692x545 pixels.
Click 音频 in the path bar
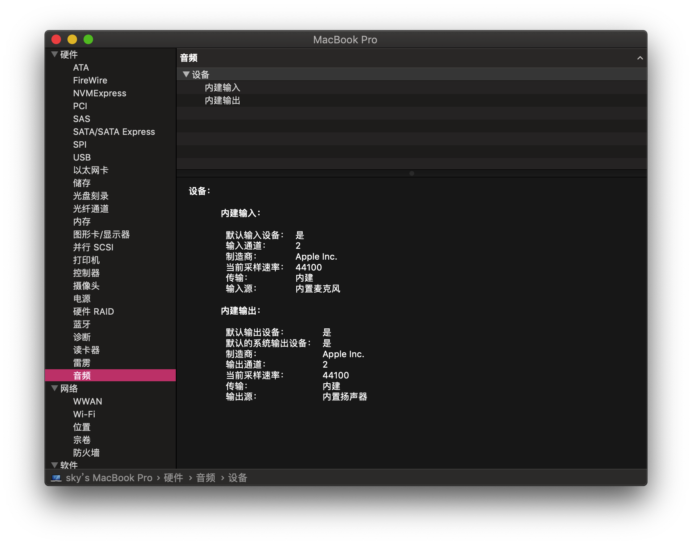tap(206, 478)
